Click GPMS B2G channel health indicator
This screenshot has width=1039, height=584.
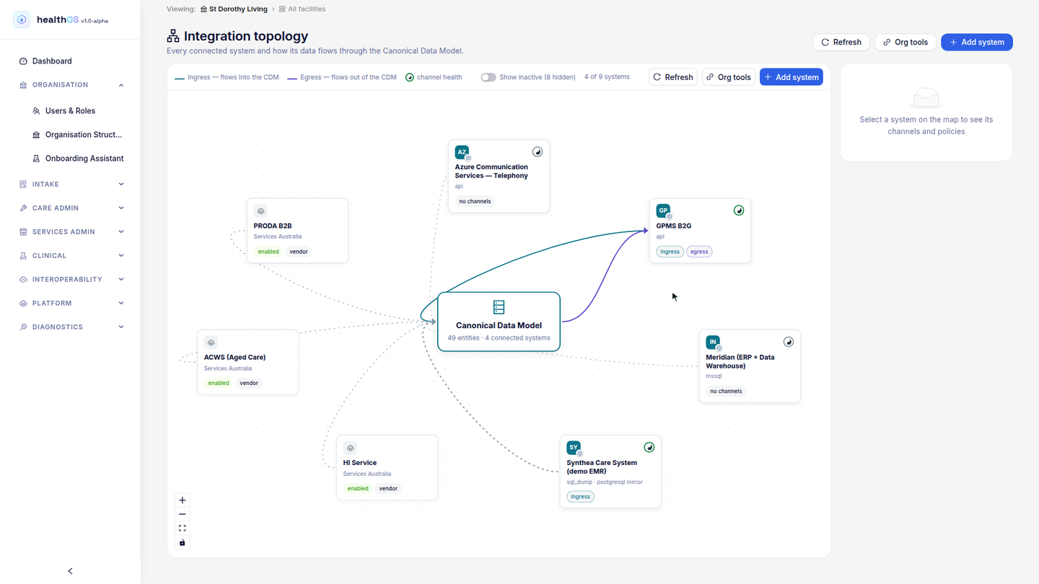tap(738, 211)
